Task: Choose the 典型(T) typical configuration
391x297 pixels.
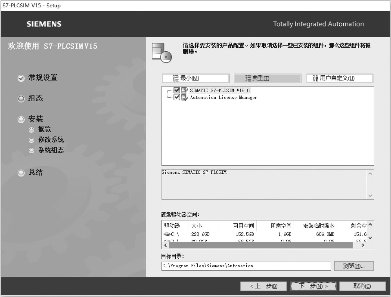Action: click(x=268, y=78)
